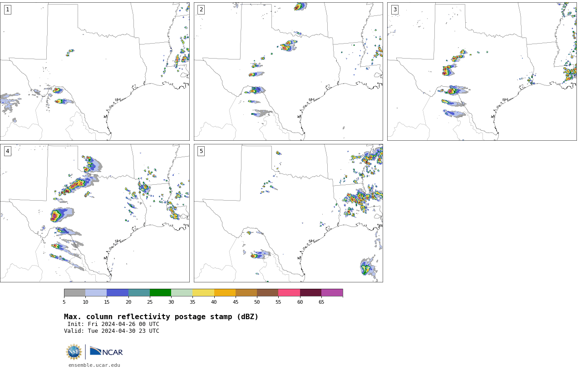
Task: Click the number 1 panel label
Action: [7, 10]
